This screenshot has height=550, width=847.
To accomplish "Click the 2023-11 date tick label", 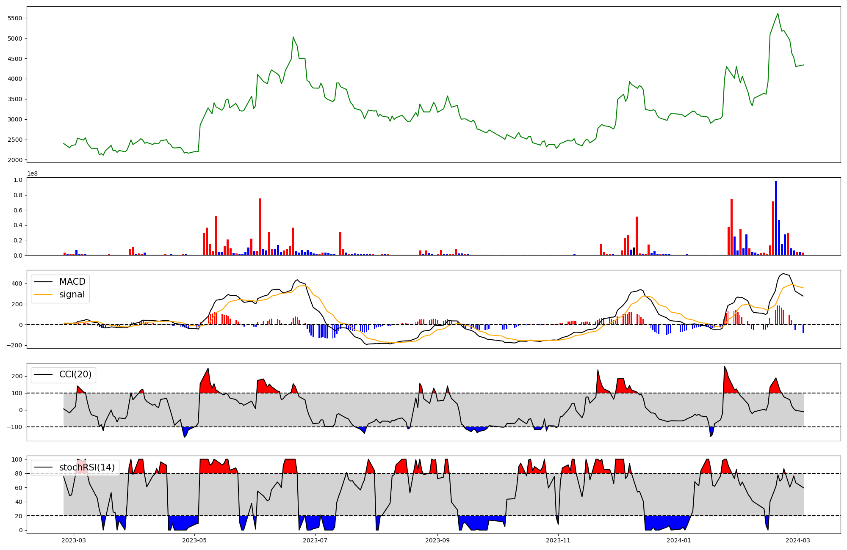I will click(558, 540).
